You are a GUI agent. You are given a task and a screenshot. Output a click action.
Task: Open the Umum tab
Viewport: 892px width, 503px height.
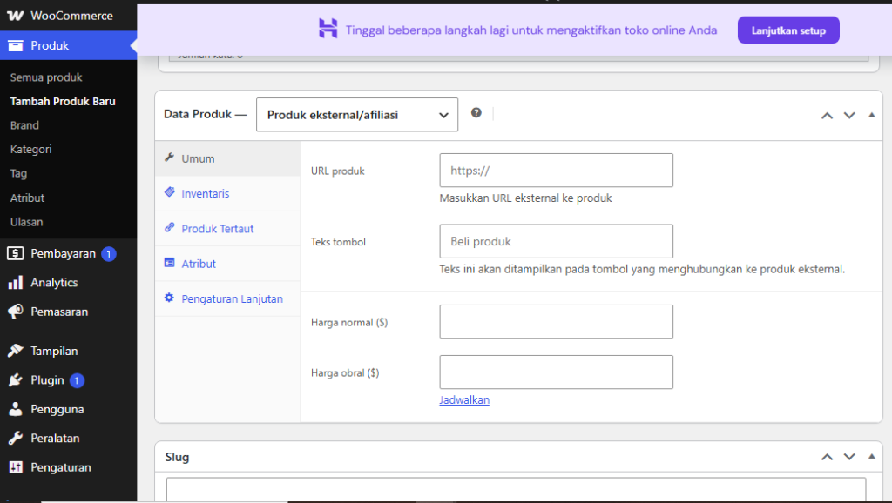[227, 158]
